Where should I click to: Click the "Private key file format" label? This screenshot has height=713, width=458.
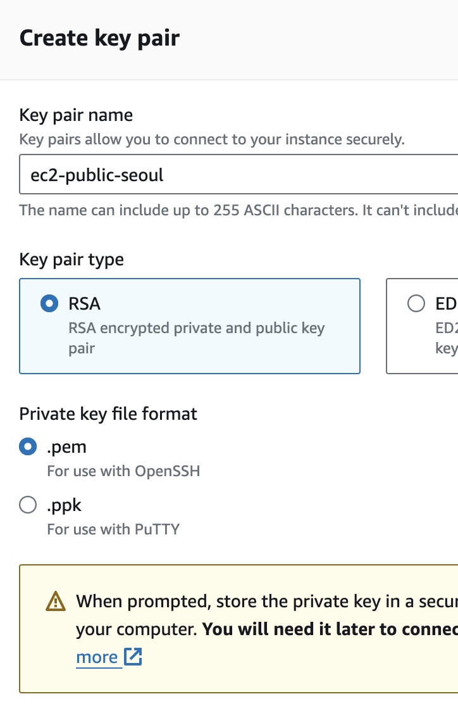108,414
